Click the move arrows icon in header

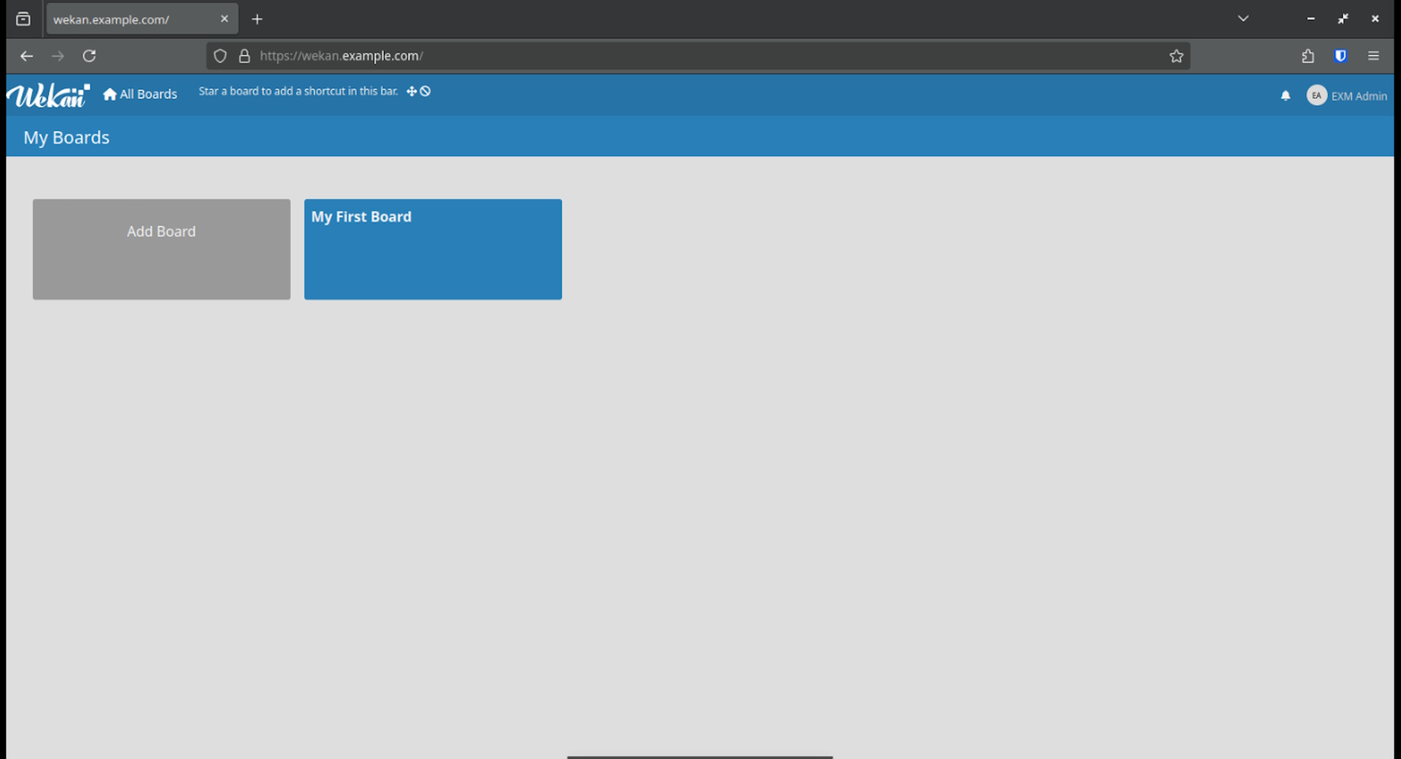(x=412, y=91)
